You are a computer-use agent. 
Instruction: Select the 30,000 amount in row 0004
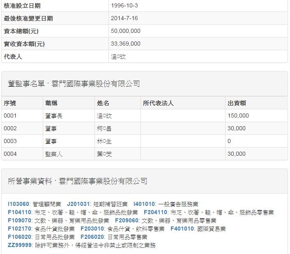[237, 154]
